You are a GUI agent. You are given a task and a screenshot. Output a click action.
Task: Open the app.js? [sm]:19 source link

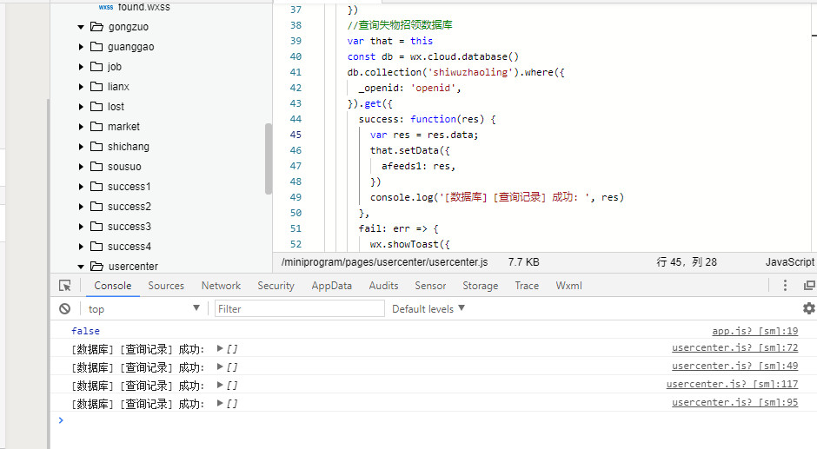pyautogui.click(x=754, y=331)
